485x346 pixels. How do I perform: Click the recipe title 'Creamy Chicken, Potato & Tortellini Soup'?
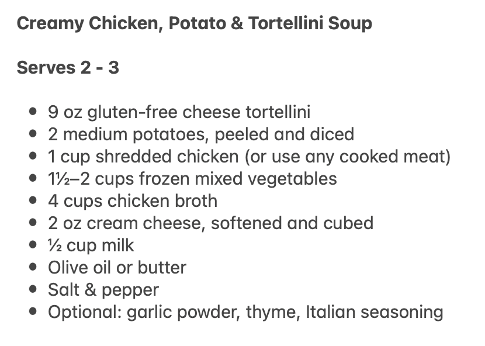[194, 24]
